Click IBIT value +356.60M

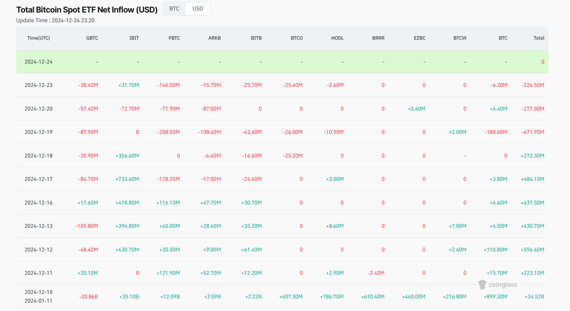[x=127, y=156]
